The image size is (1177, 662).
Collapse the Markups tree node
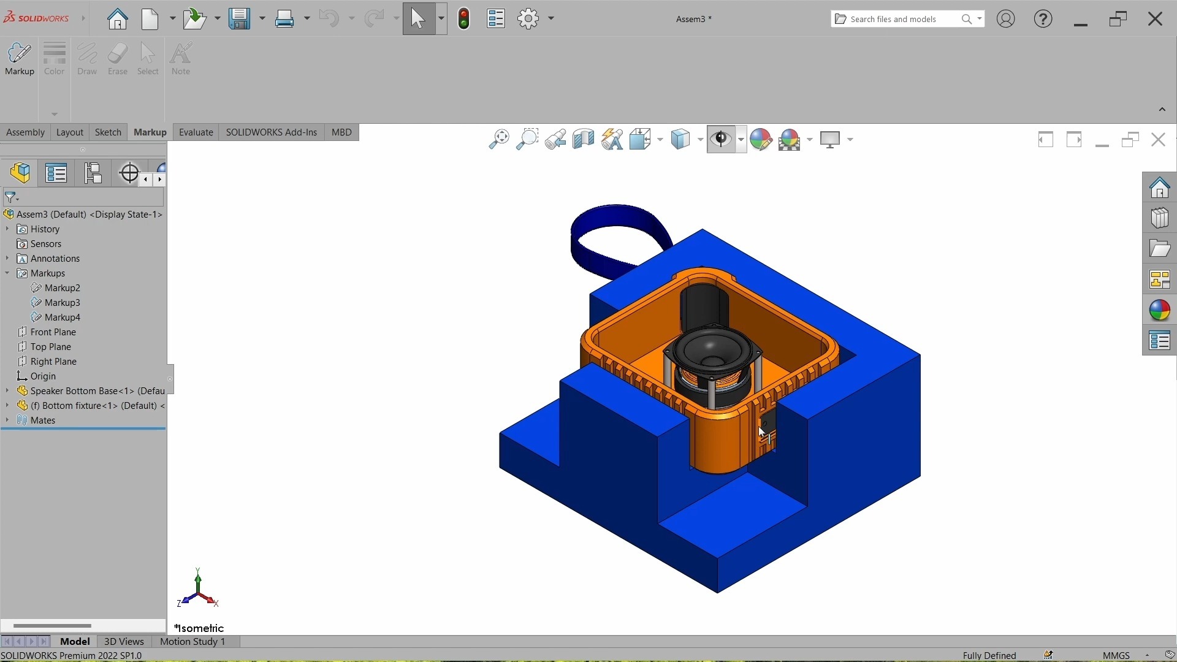point(7,273)
